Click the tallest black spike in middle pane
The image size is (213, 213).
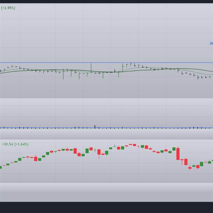click(95, 127)
